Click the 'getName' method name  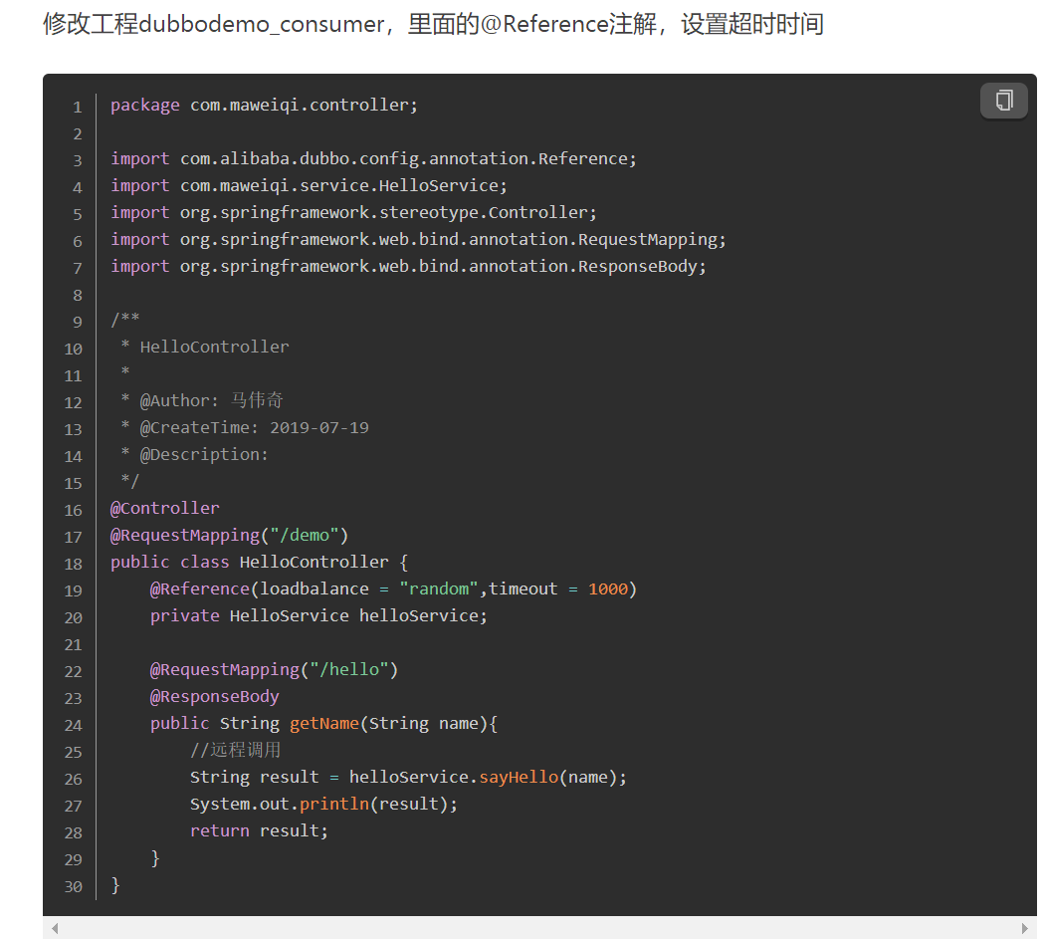click(324, 724)
